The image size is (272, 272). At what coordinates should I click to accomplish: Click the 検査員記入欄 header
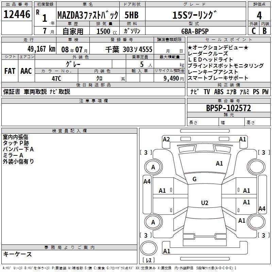(69, 131)
